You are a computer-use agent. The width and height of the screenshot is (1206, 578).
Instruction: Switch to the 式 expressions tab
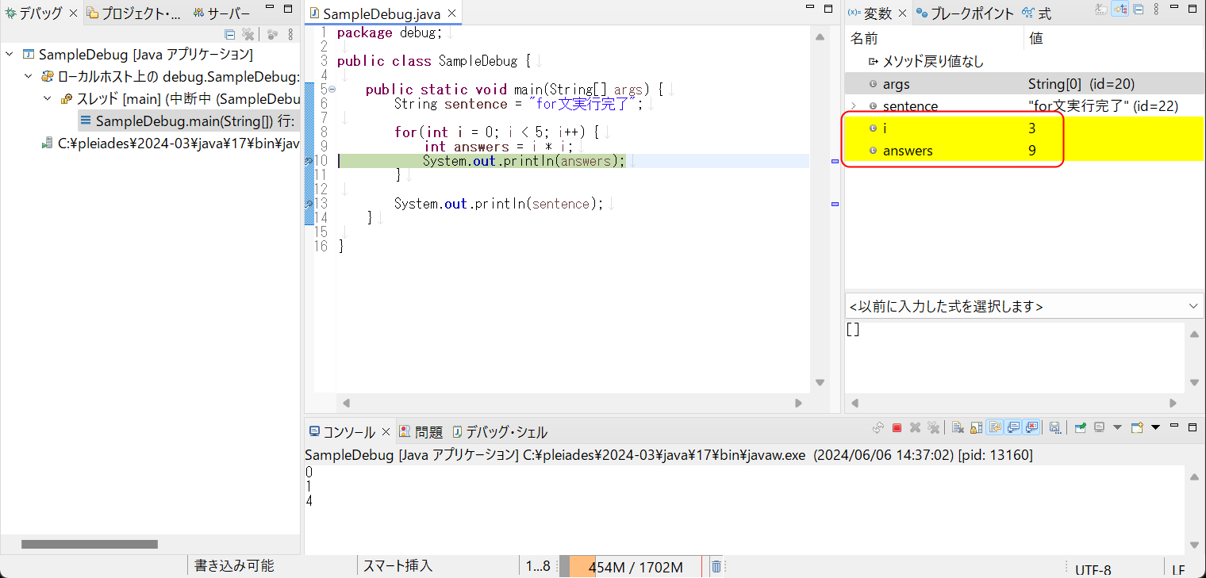click(x=1037, y=13)
